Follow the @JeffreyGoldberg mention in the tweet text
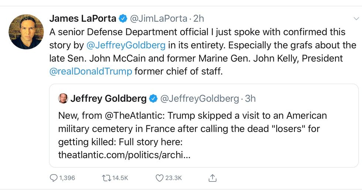 pyautogui.click(x=126, y=45)
